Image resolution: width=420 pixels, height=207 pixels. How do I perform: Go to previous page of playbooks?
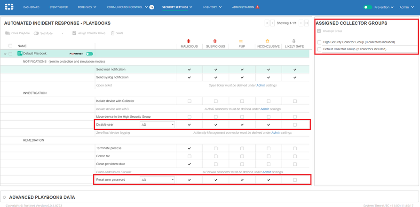pos(272,23)
